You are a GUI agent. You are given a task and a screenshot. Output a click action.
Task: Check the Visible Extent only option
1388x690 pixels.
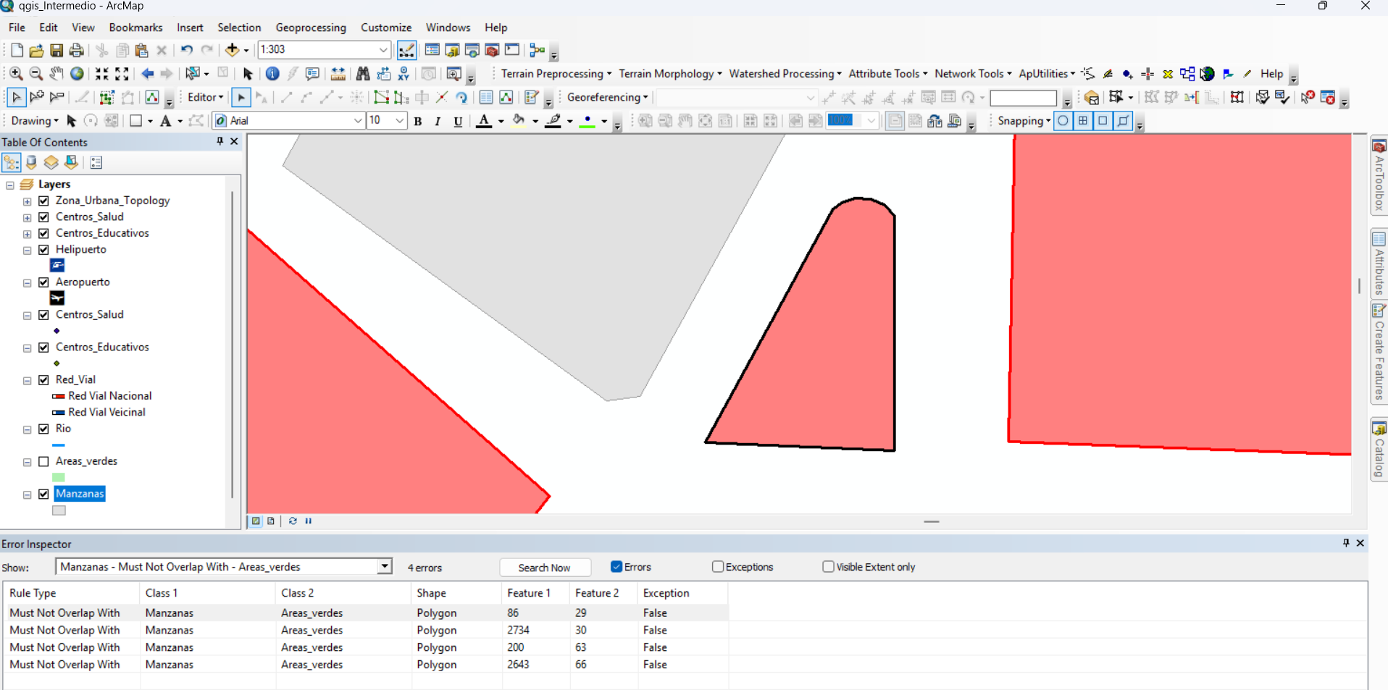point(828,567)
